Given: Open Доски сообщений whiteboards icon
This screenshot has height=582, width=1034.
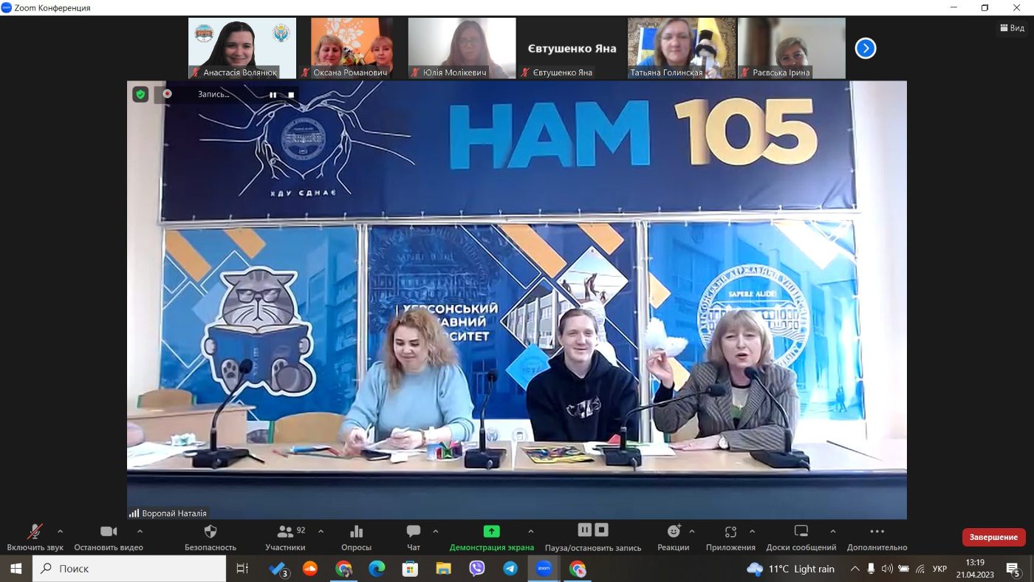Looking at the screenshot, I should [801, 532].
